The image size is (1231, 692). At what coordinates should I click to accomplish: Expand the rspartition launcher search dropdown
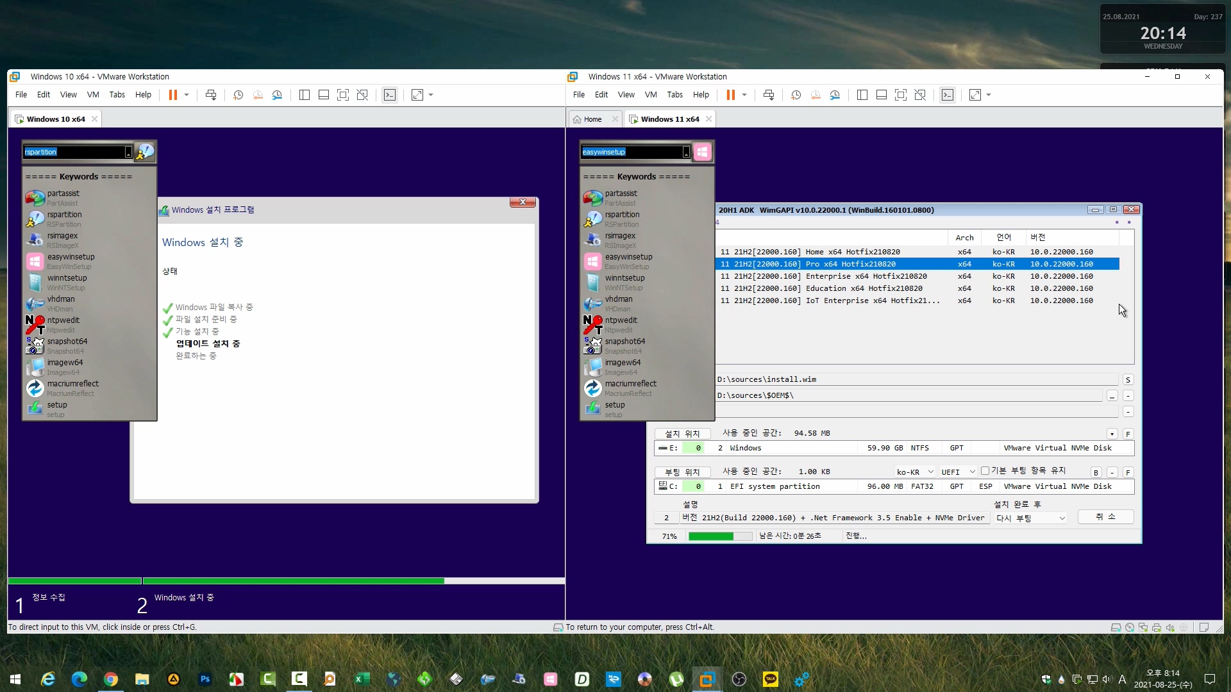128,152
